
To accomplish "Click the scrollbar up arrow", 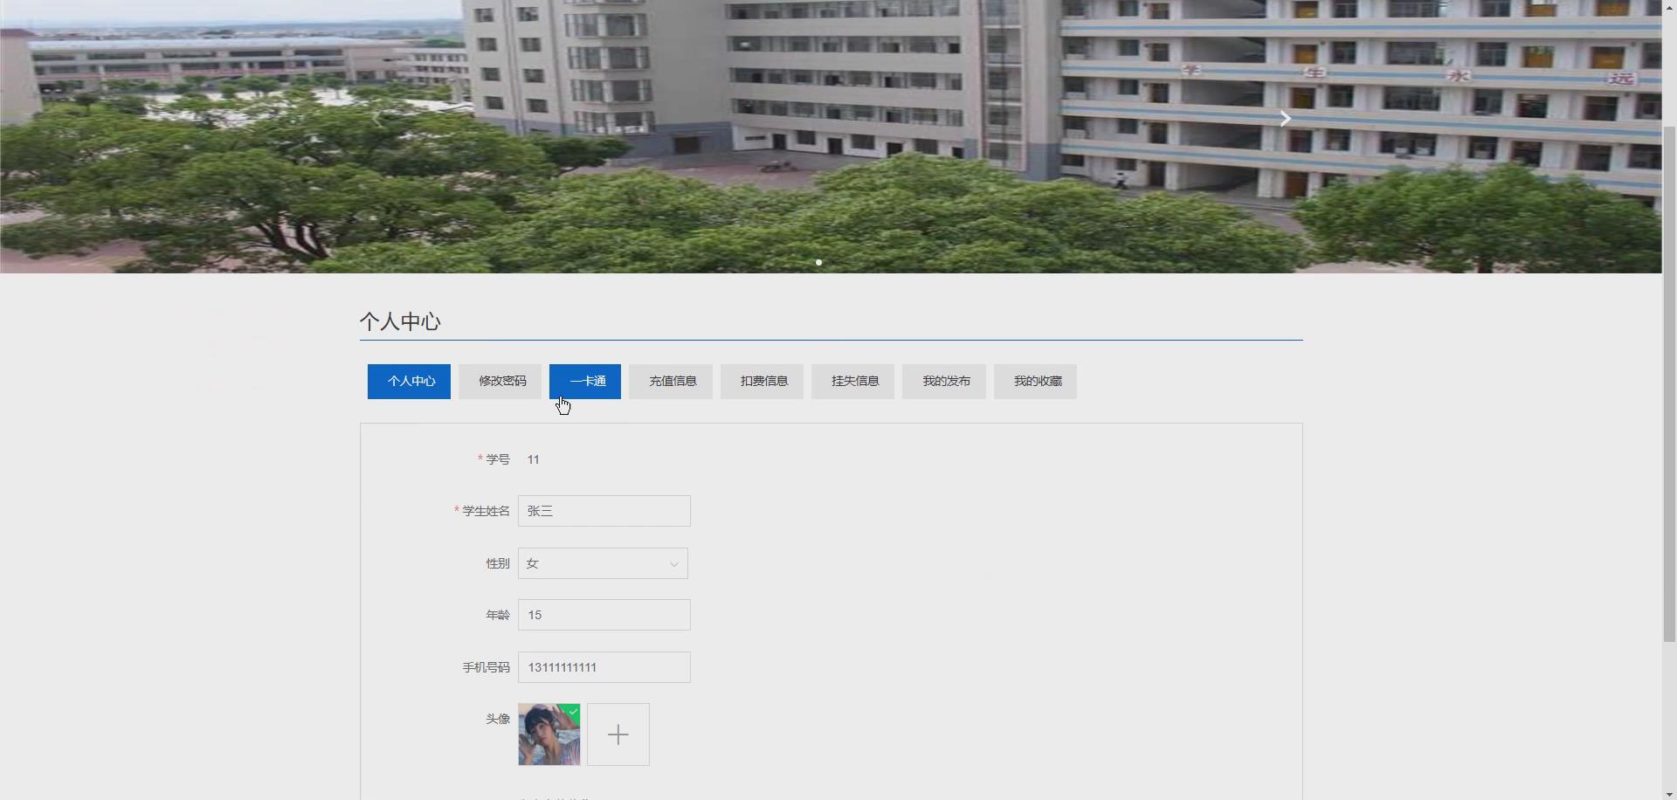I will click(x=1668, y=7).
